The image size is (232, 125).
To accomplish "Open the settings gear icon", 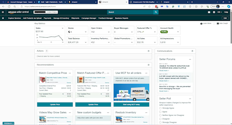I will pyautogui.click(x=214, y=12).
